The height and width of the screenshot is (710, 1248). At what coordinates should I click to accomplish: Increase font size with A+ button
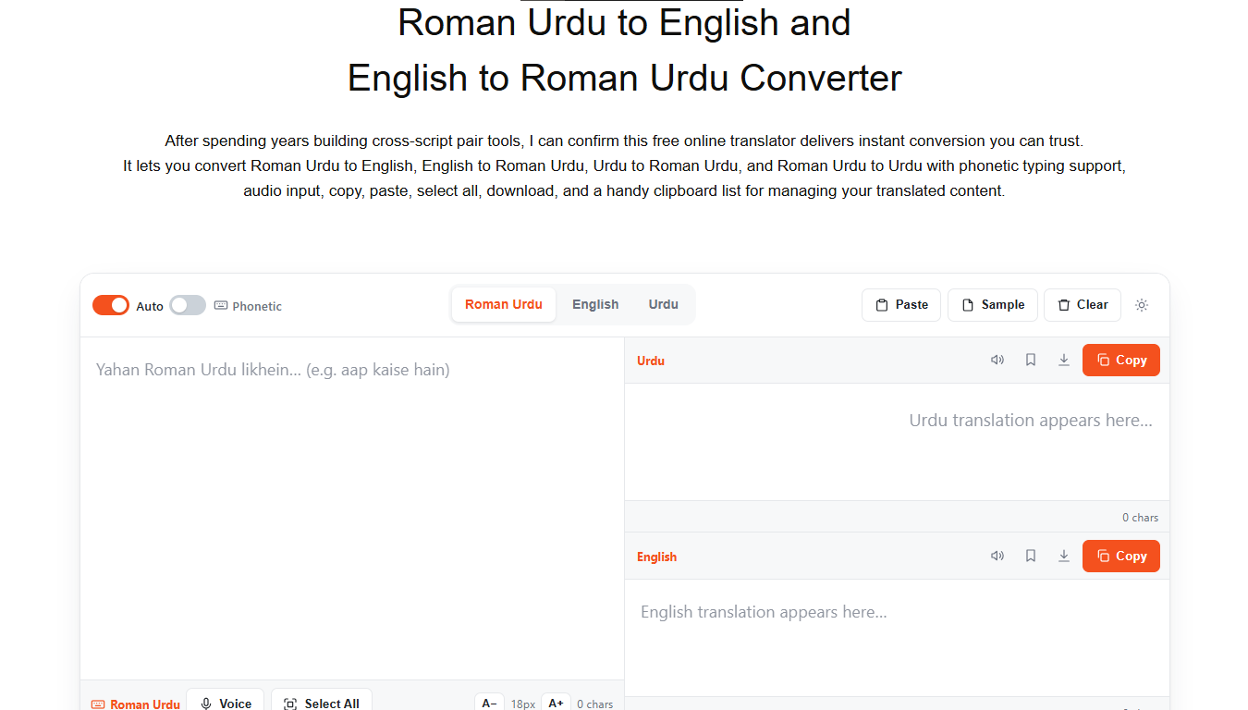click(x=556, y=704)
